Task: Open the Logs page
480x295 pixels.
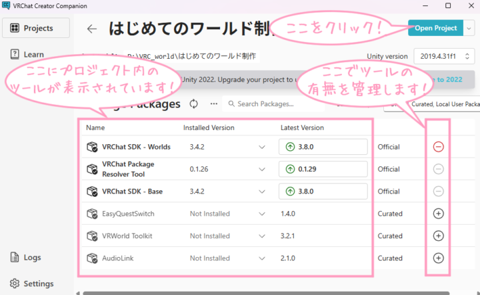Action: click(x=26, y=258)
